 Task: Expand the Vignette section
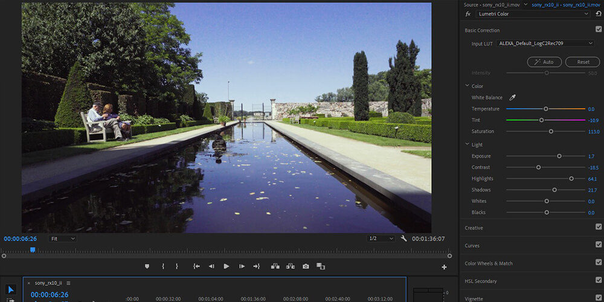click(474, 299)
